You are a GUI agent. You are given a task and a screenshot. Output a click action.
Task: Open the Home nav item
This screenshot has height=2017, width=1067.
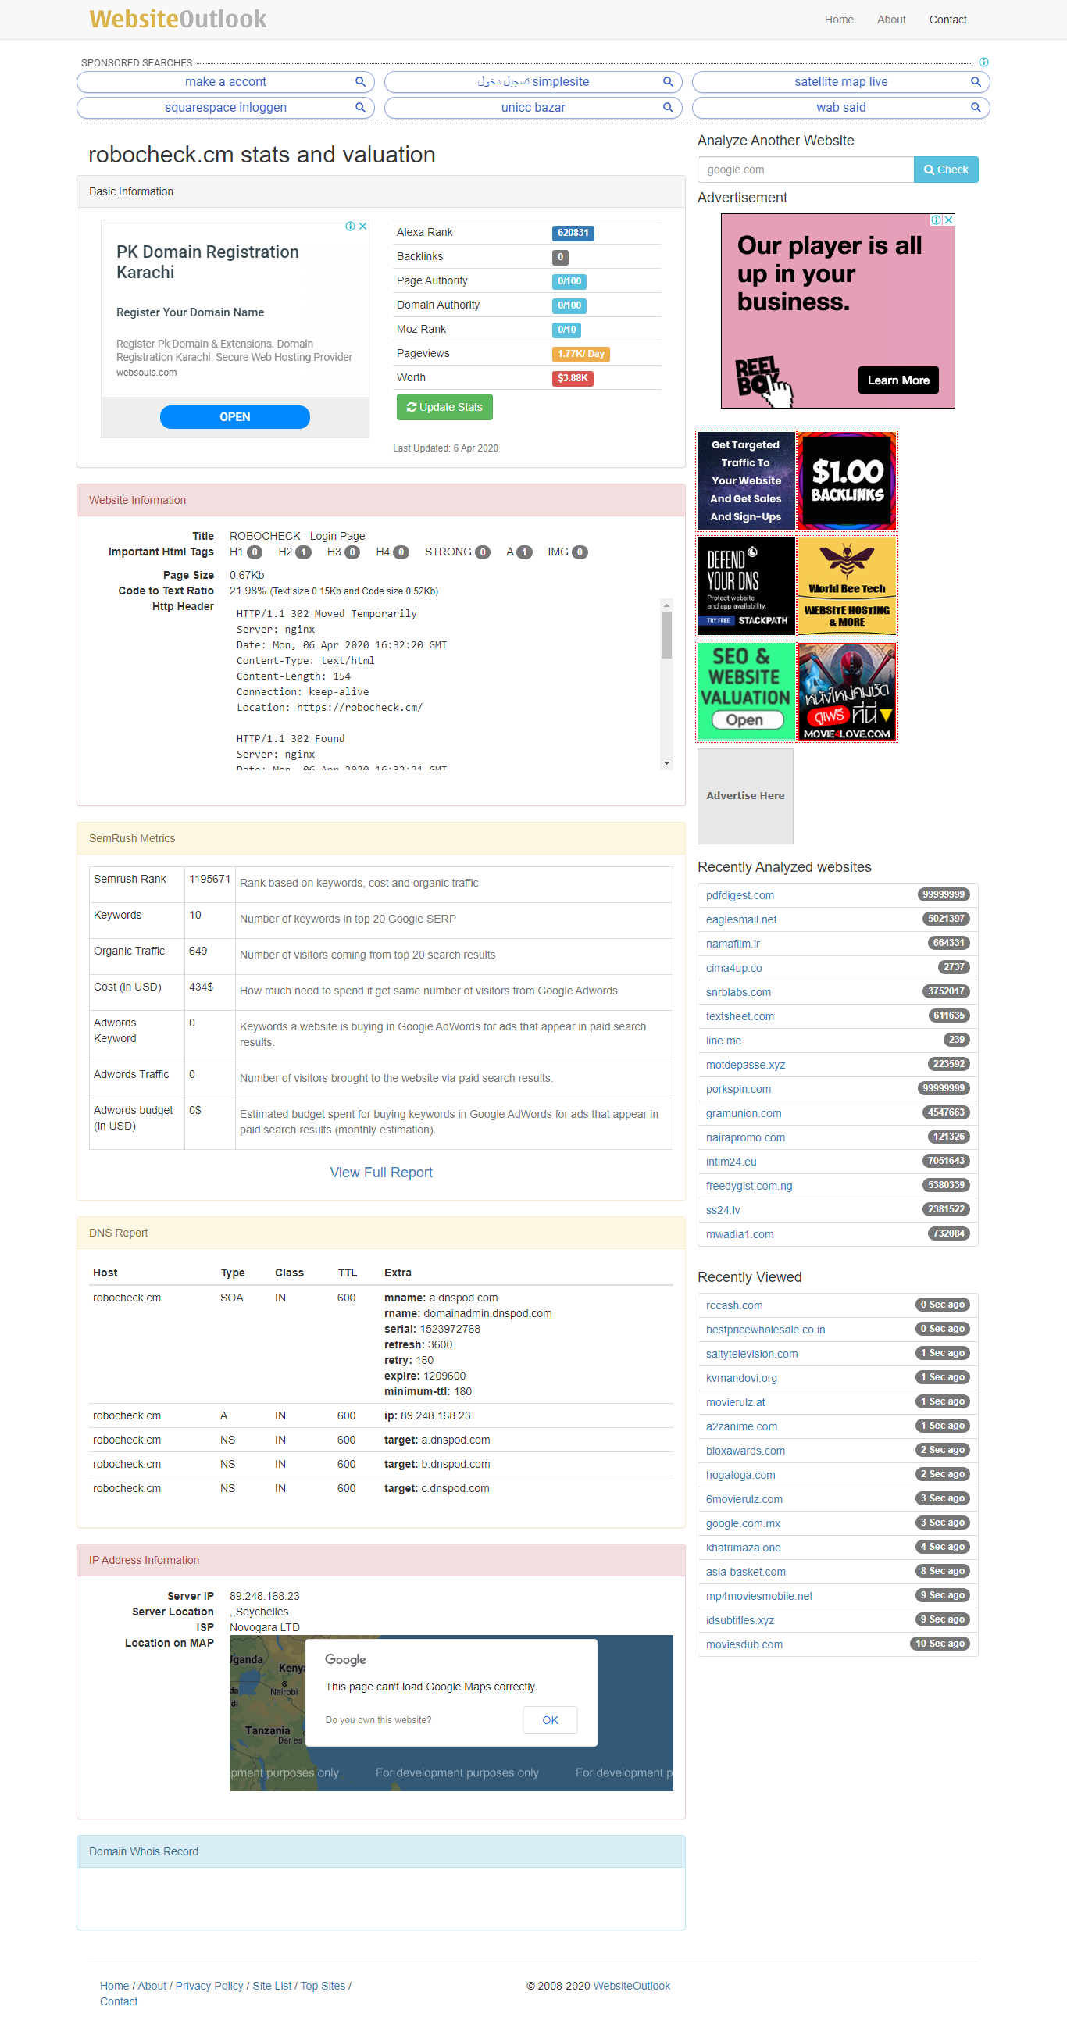(x=838, y=20)
